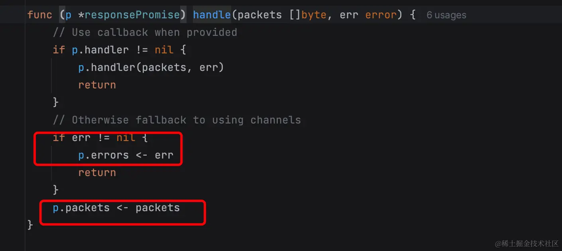Viewport: 562px width, 251px height.
Task: Click the p.handler(packets, err) call line
Action: [151, 67]
